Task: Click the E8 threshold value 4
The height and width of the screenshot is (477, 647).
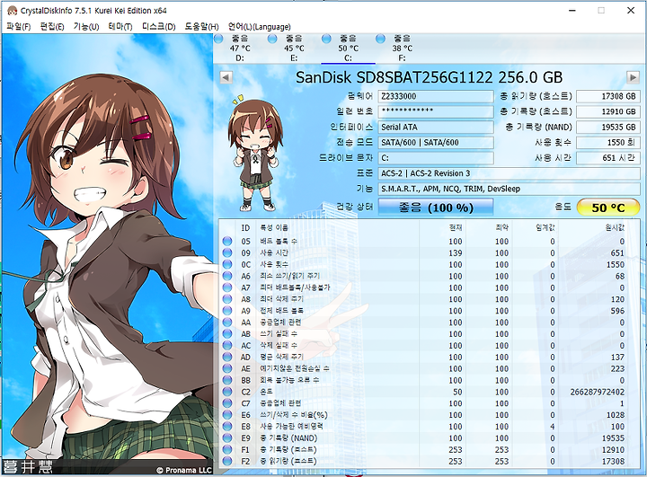Action: point(553,427)
